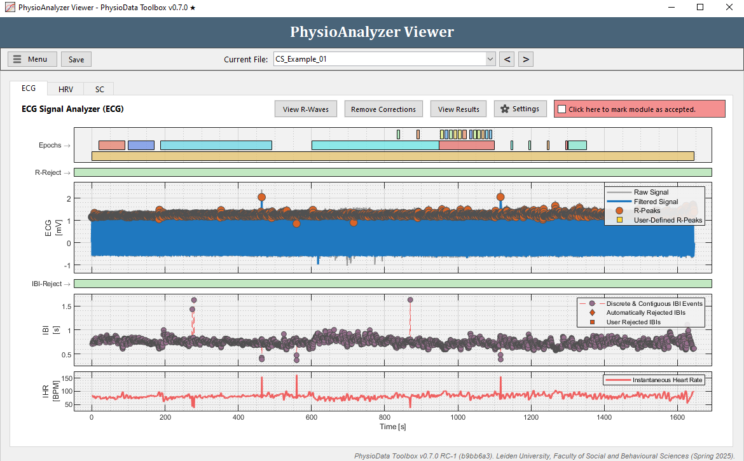Switch to the HRV tab

pos(65,88)
